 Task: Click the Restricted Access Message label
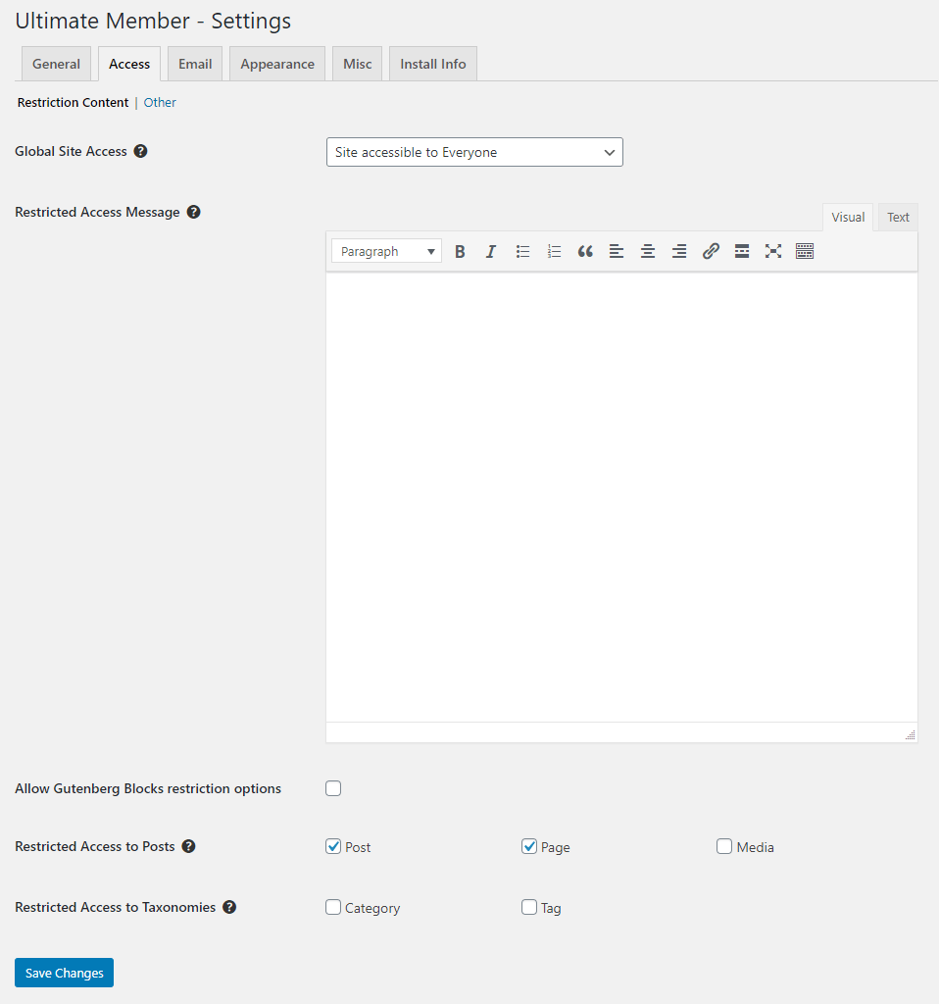(x=97, y=212)
